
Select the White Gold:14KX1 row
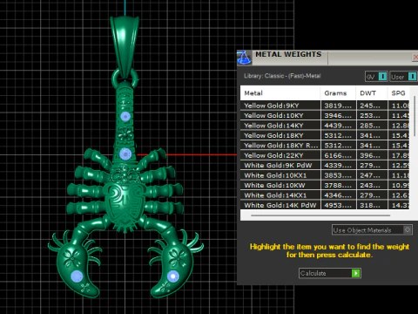(325, 195)
